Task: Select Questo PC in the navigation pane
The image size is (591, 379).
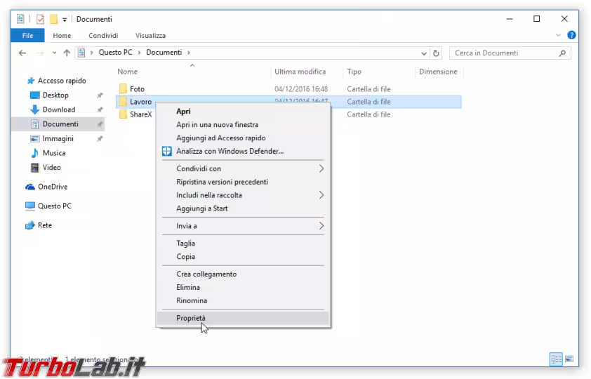Action: [x=54, y=206]
